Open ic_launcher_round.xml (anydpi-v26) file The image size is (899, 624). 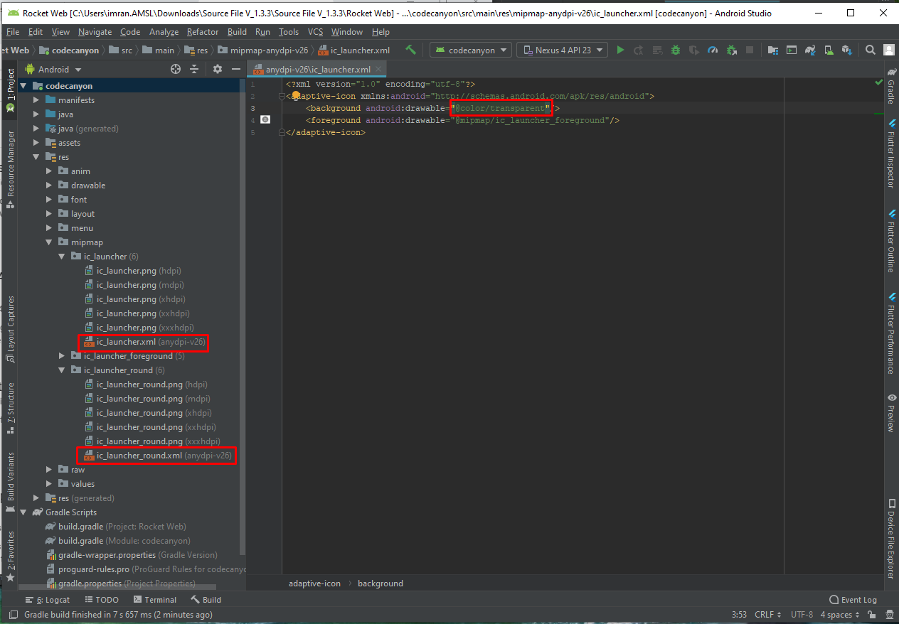point(139,456)
